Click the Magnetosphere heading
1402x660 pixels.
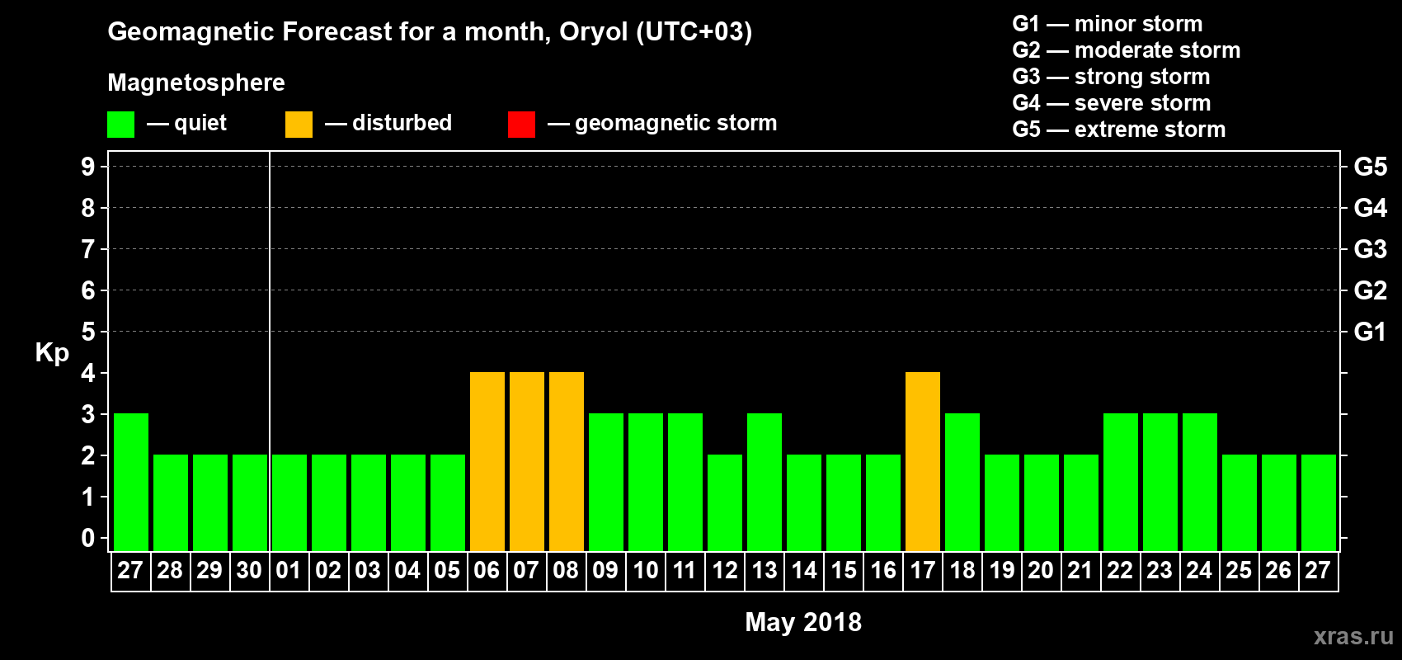coord(196,82)
